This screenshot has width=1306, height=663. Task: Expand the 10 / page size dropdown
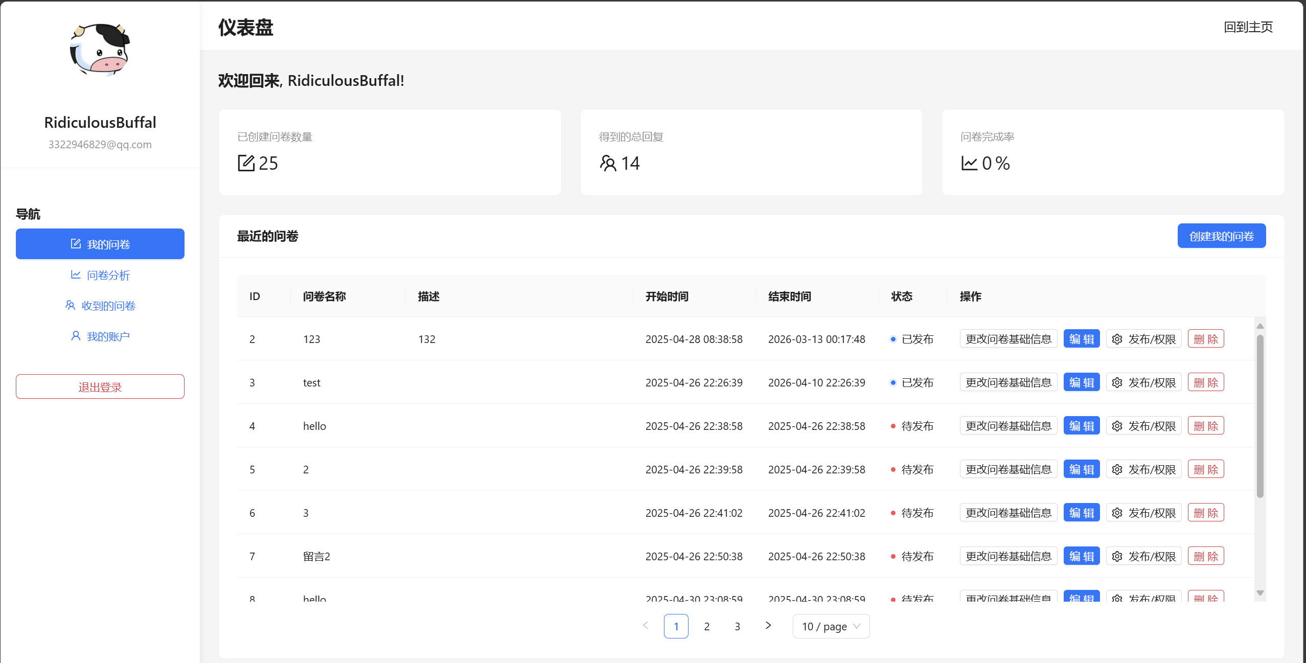pos(831,626)
